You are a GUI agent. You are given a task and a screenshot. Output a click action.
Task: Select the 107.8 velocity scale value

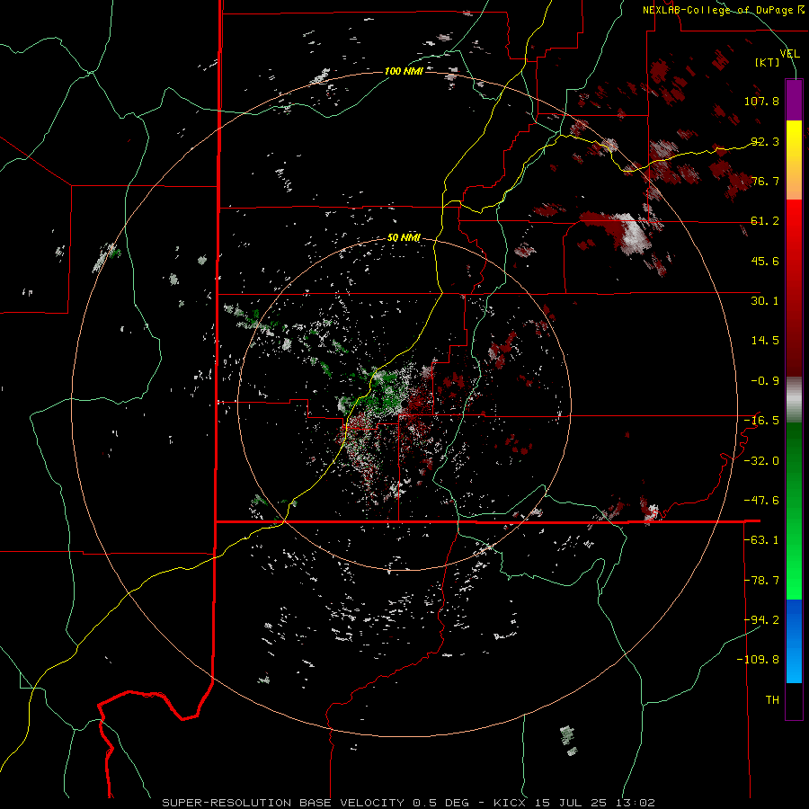[x=761, y=101]
